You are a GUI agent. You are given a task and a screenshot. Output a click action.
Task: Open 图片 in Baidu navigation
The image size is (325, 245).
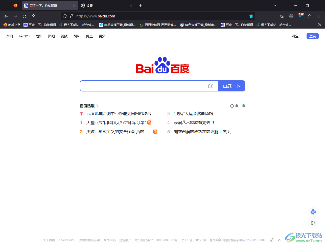coord(77,36)
